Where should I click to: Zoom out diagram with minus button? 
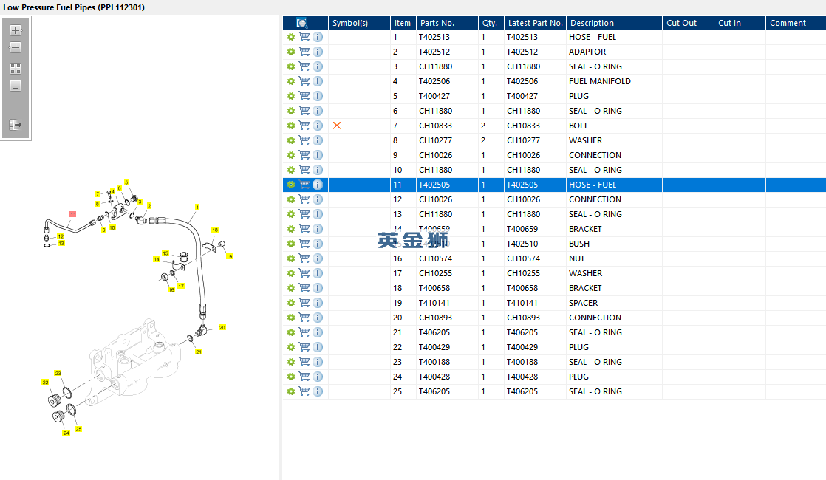(16, 47)
